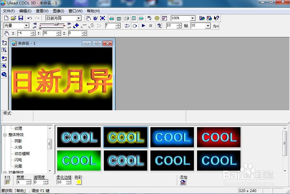290x194 pixels.
Task: Select the Edit graphics tool
Action: (x=4, y=66)
